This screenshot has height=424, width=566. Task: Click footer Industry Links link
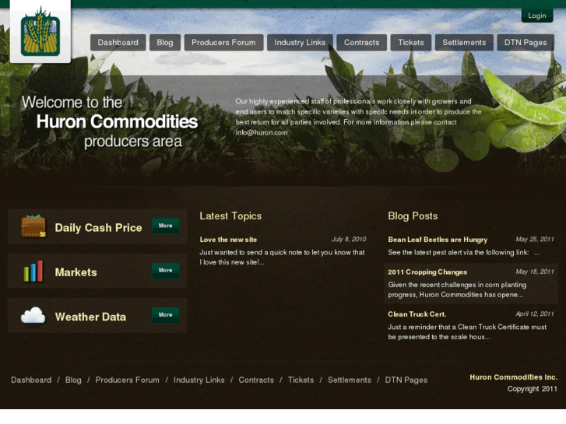click(x=199, y=380)
